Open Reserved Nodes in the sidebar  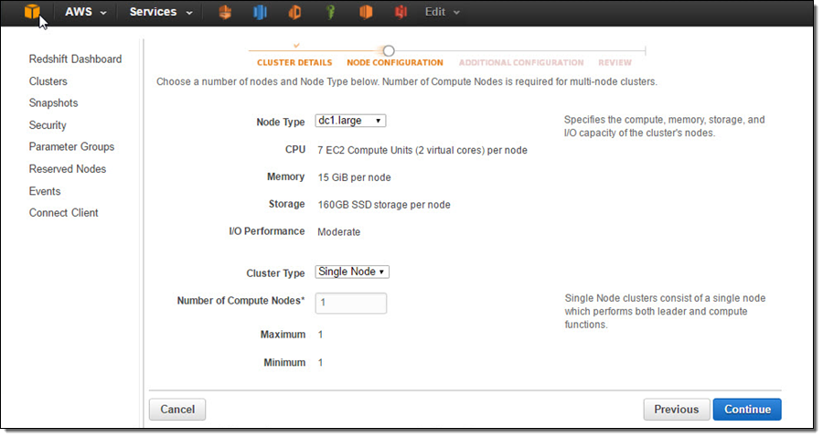click(68, 169)
